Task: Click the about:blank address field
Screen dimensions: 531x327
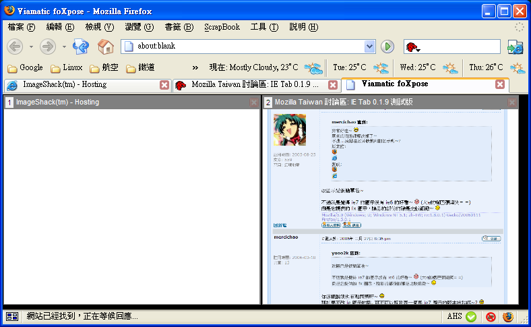Action: [248, 47]
